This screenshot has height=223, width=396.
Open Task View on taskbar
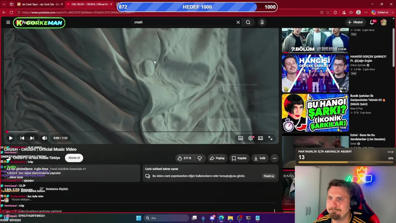tap(194, 218)
